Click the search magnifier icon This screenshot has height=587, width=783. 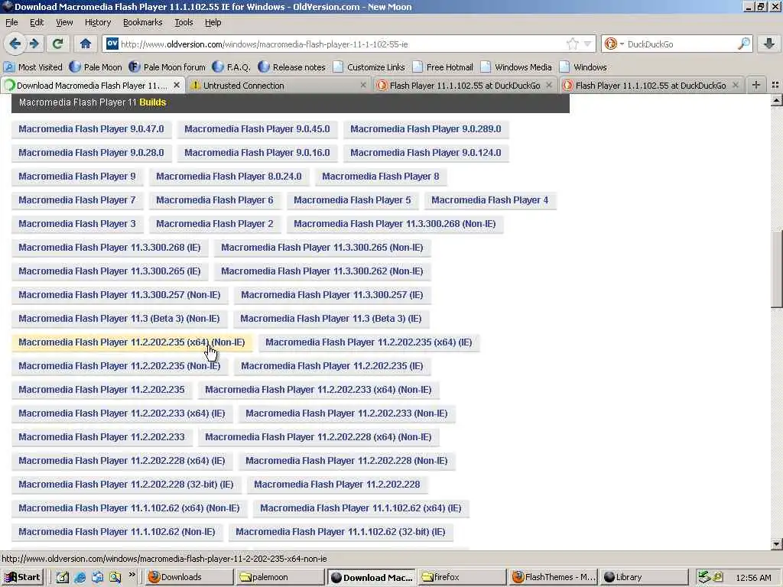click(x=744, y=44)
